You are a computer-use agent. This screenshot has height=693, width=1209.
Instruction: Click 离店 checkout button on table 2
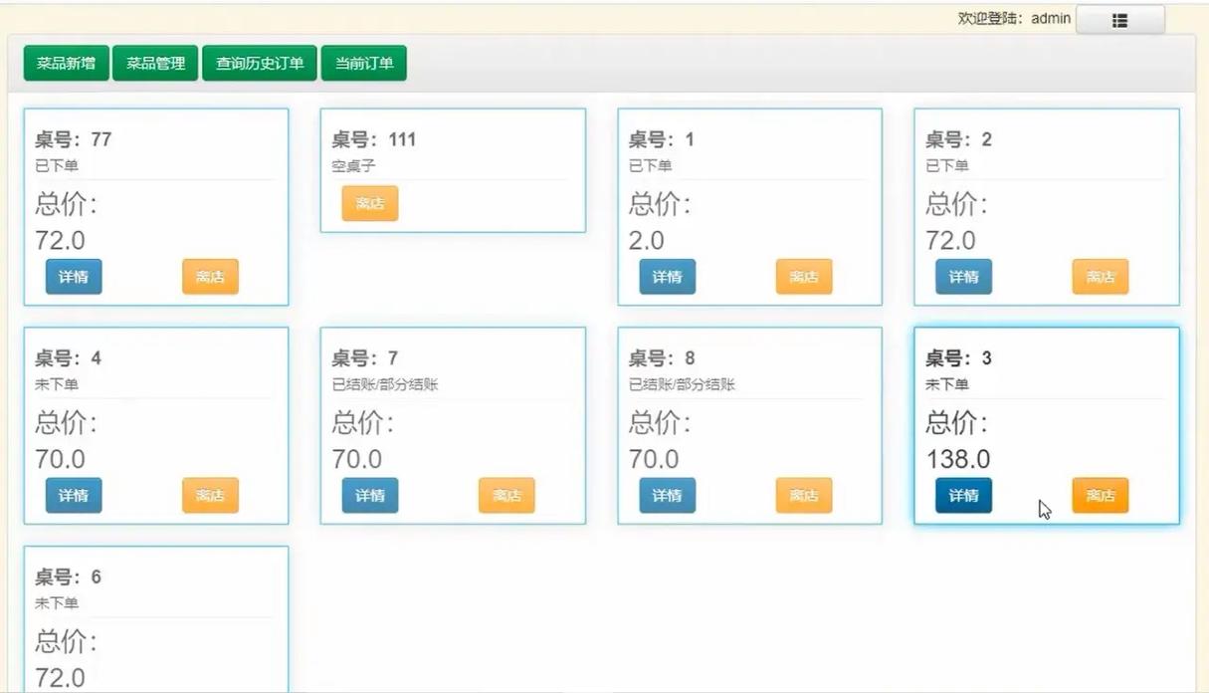tap(1100, 276)
